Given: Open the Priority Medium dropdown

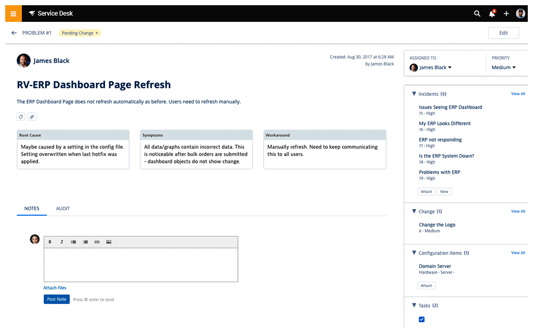Looking at the screenshot, I should pos(503,68).
